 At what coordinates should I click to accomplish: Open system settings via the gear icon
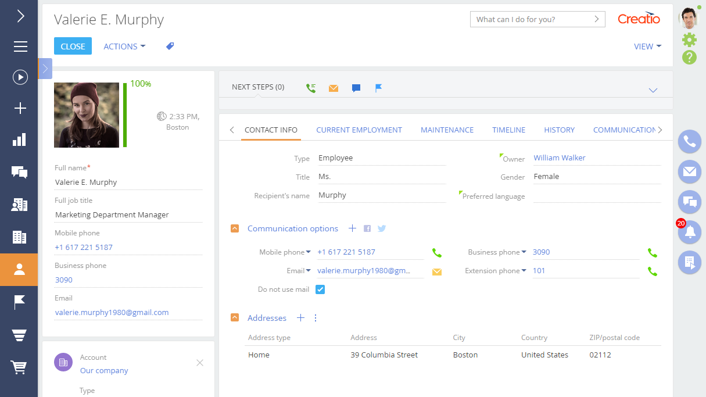coord(689,40)
